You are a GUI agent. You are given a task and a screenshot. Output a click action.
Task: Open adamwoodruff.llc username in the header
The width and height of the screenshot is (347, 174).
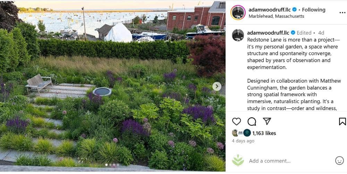269,10
